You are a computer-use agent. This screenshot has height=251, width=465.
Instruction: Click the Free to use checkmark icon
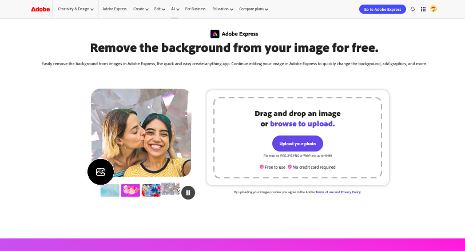261,167
